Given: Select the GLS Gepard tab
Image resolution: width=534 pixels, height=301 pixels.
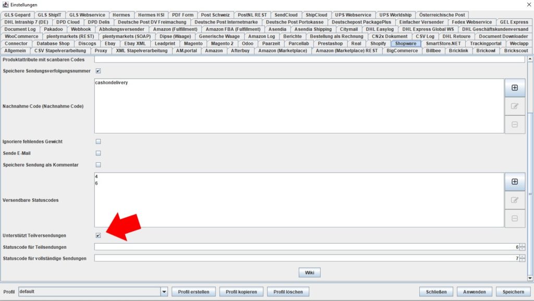Looking at the screenshot, I should 17,15.
